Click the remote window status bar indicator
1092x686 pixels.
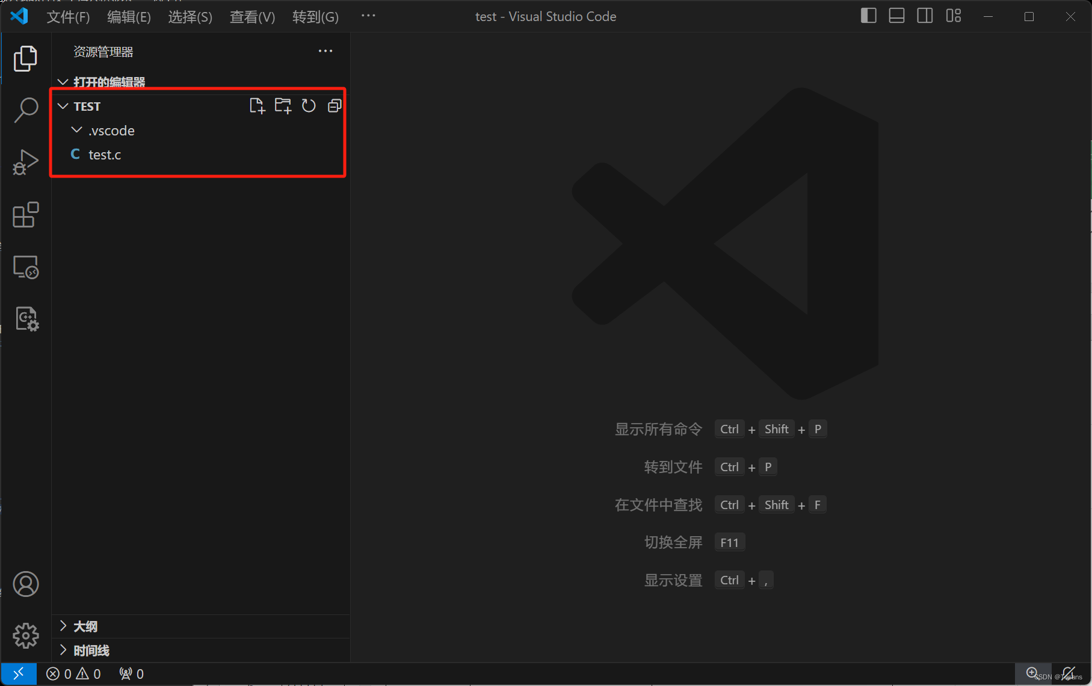[19, 673]
